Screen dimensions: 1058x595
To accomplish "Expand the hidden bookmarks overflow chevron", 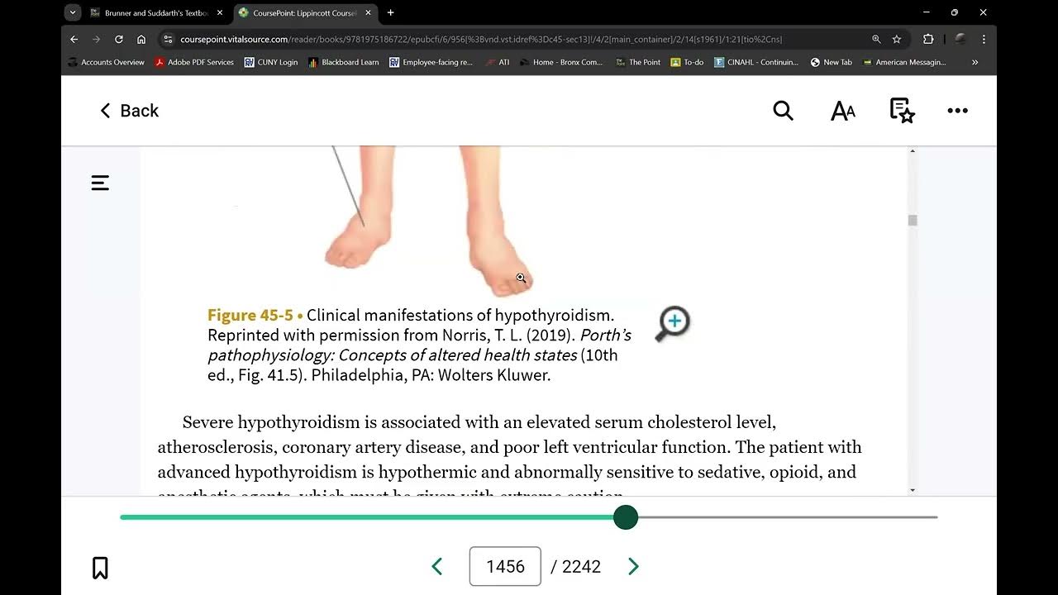I will click(x=975, y=62).
